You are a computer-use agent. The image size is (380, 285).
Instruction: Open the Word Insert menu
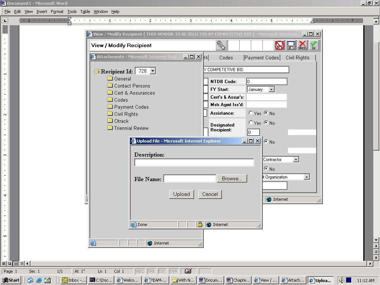(x=42, y=12)
